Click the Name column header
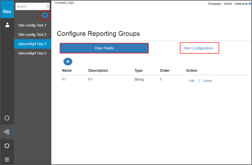Screen dimensions: 252x165 click(x=67, y=70)
